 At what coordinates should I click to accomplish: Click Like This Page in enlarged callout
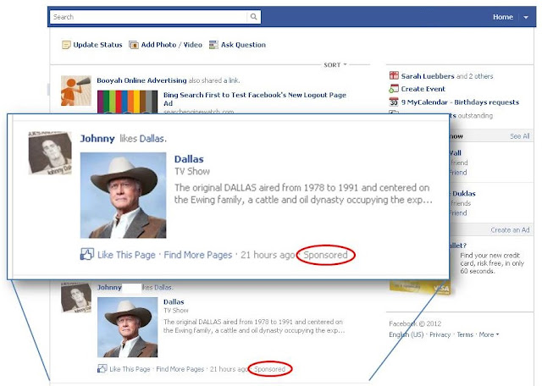click(126, 255)
